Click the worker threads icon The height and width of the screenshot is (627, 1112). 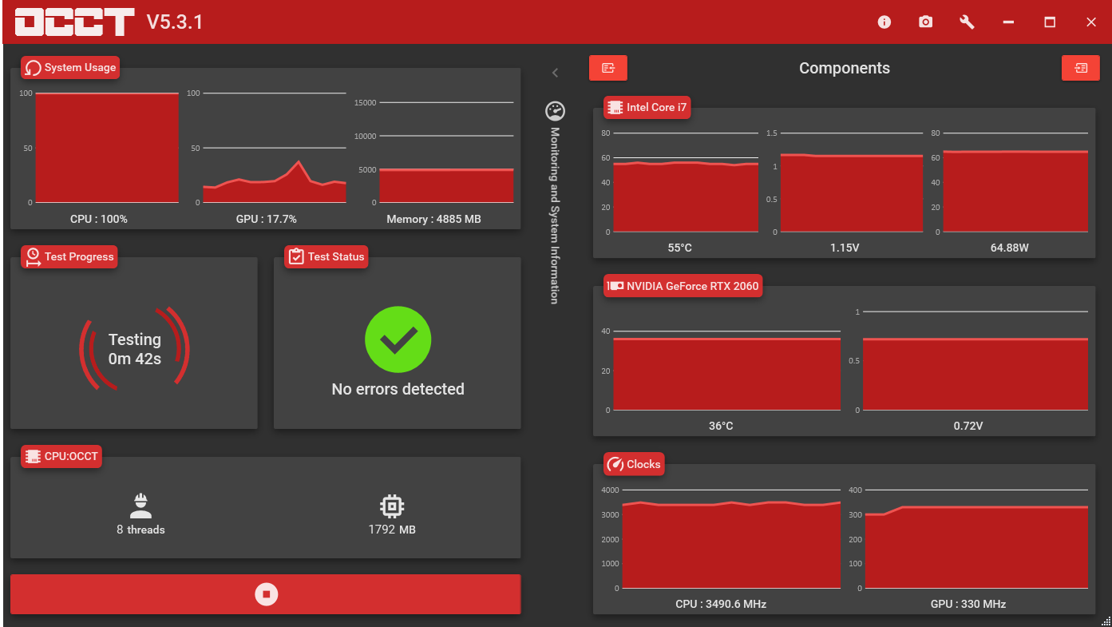(140, 506)
